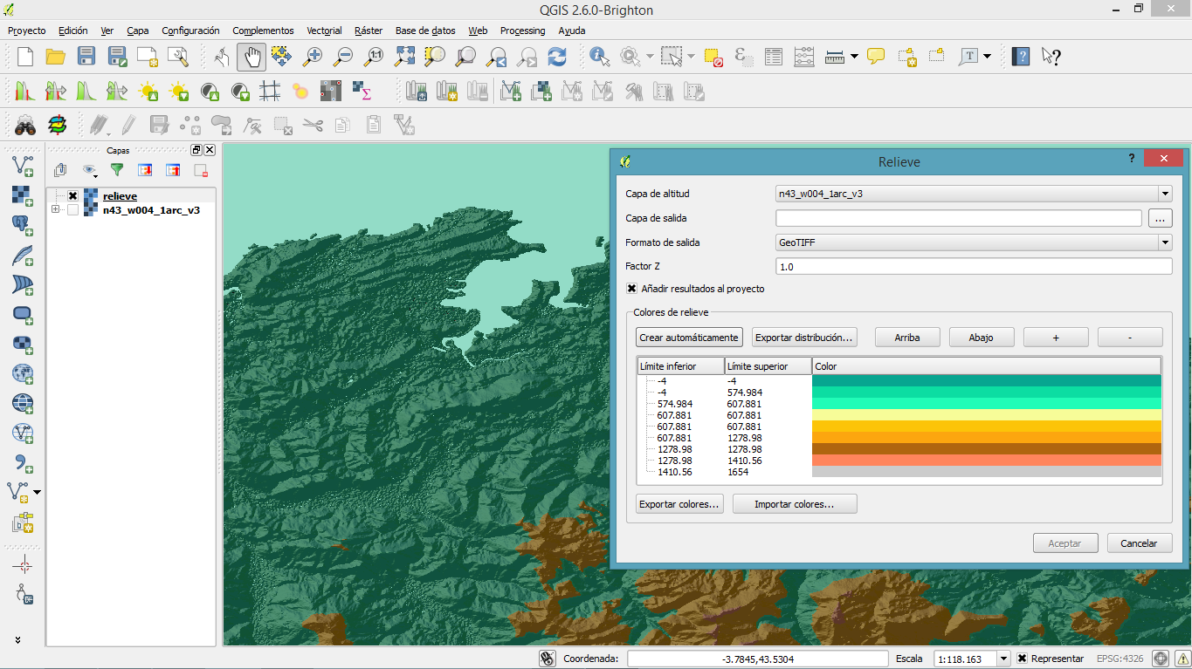Open the field calculator abacus icon
Screen dimensions: 1192x669
coord(805,57)
